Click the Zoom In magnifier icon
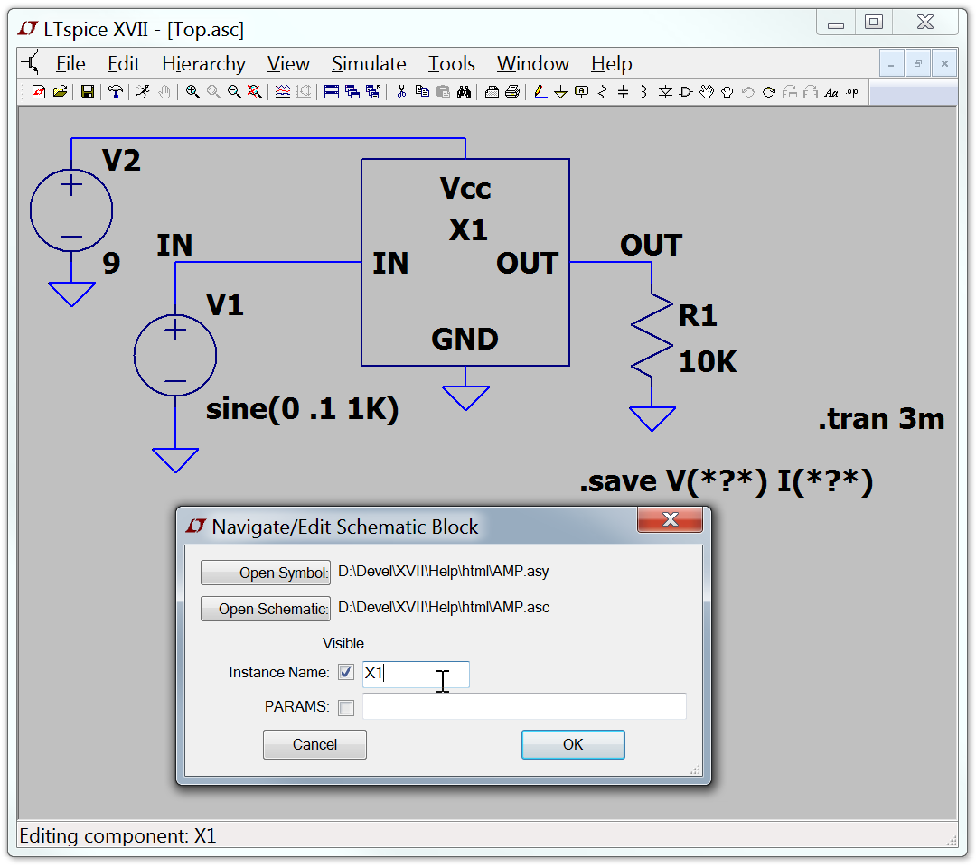The height and width of the screenshot is (867, 976). (192, 91)
